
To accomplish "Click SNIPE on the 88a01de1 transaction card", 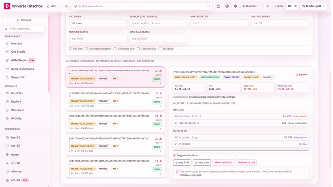I will (157, 124).
